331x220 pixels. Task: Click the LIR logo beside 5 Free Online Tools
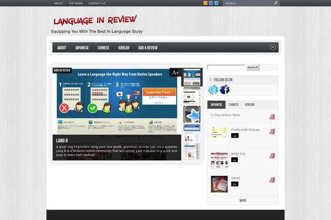pyautogui.click(x=273, y=117)
